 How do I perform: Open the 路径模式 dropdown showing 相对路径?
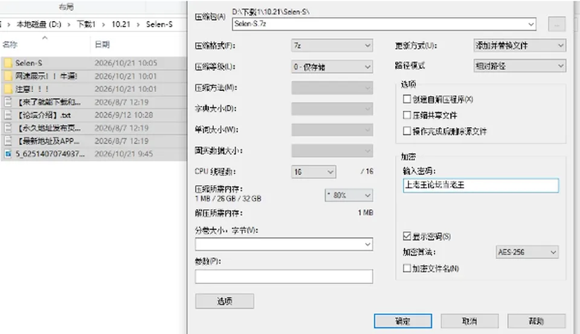coord(520,66)
